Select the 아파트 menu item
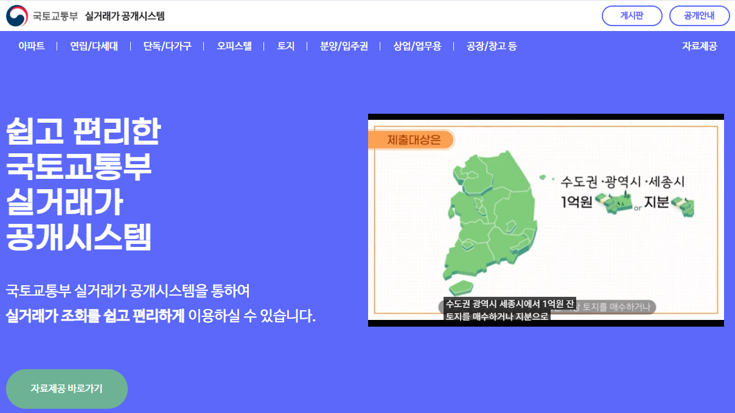 pyautogui.click(x=32, y=46)
